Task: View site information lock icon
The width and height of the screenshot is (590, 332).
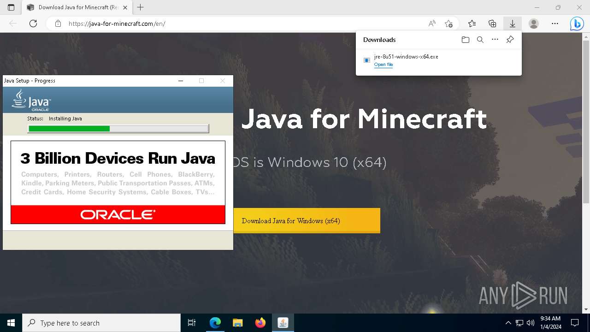Action: [58, 24]
